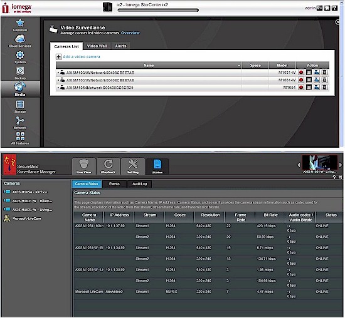
Task: Expand the AXISM1054Network camera row
Action: (x=58, y=88)
